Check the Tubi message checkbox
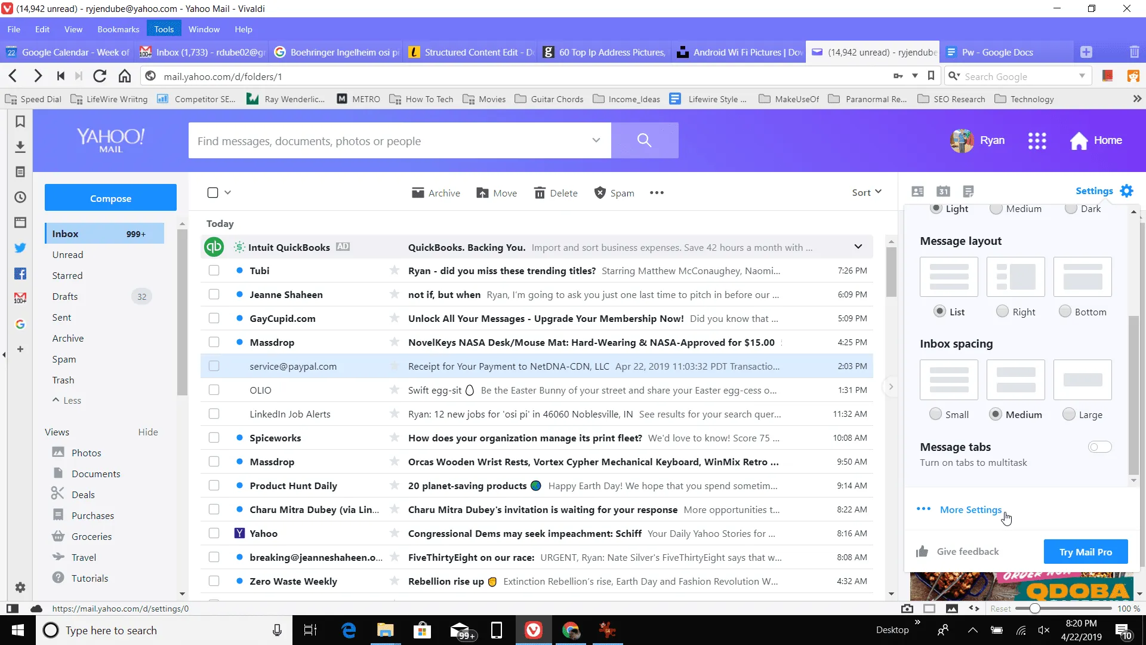Screen dimensions: 1146x645 coord(214,271)
